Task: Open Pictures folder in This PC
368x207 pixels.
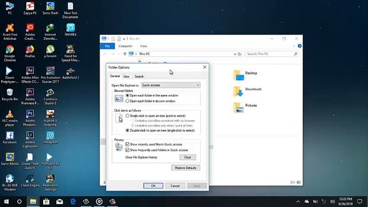Action: [245, 108]
